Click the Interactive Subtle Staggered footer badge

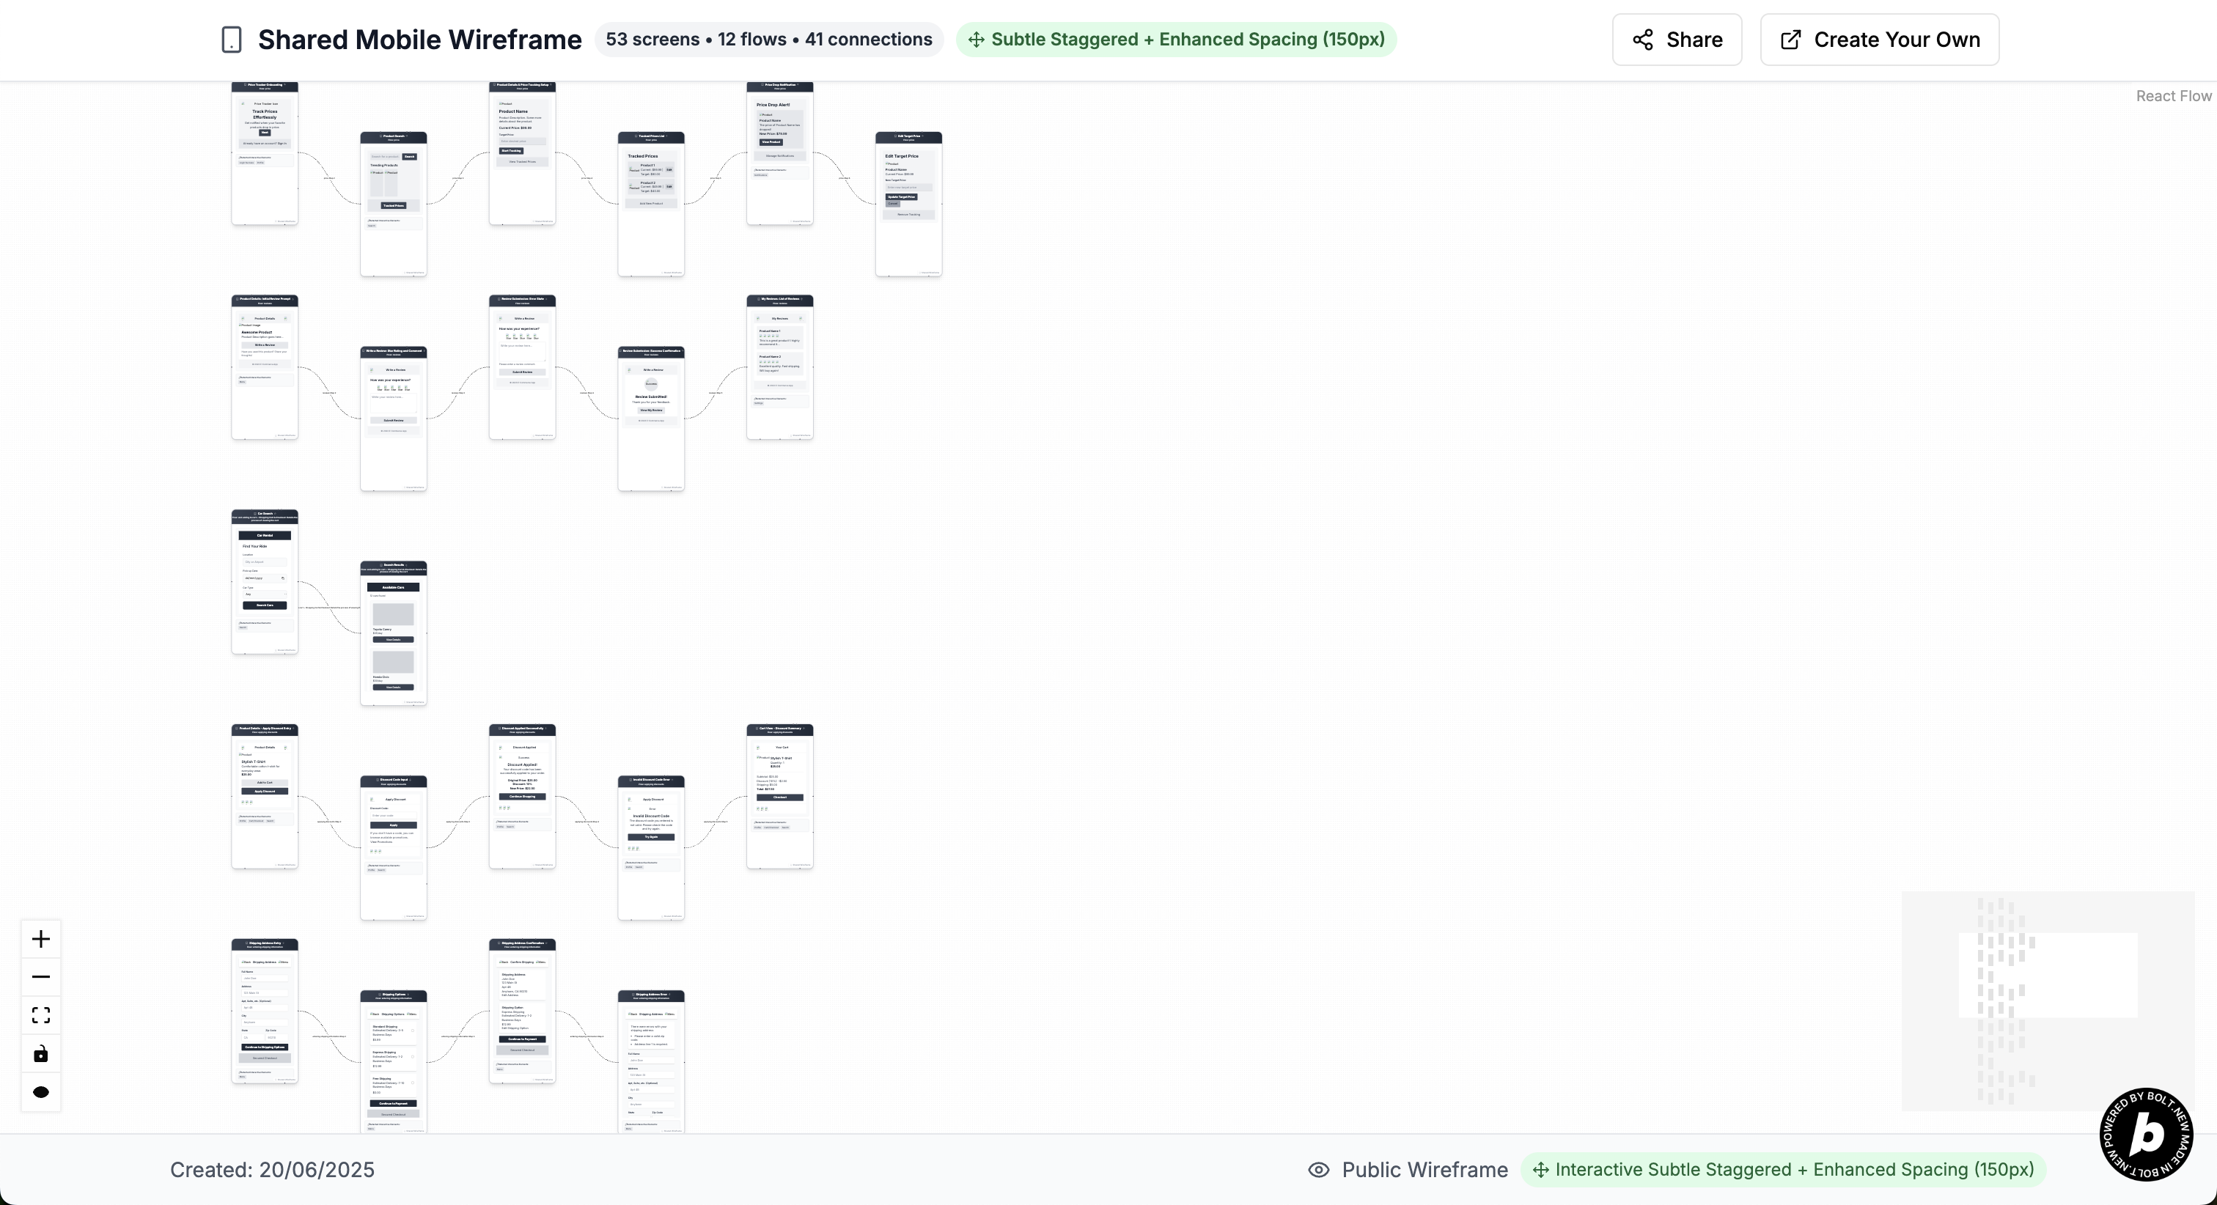point(1782,1170)
